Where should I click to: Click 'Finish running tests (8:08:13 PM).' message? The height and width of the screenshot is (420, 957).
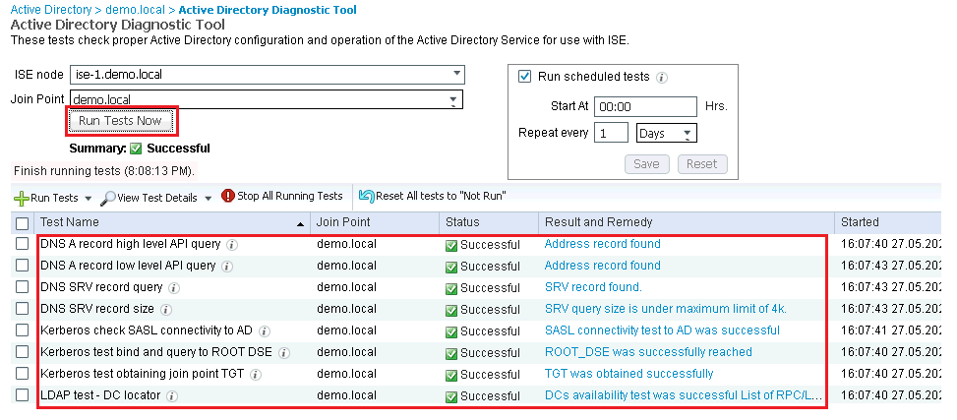click(x=104, y=171)
